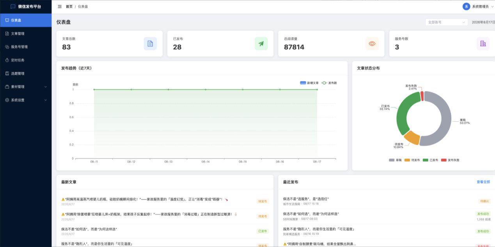
Task: Toggle the grey 草稿 legend item
Action: [396, 160]
